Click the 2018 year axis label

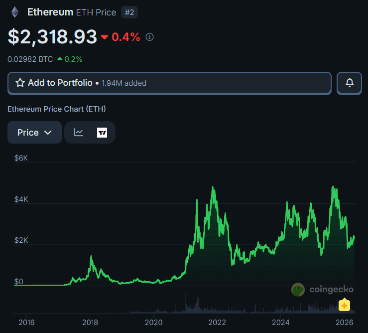90,323
